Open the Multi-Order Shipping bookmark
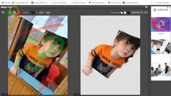The height and width of the screenshot is (96, 171). tap(97, 3)
